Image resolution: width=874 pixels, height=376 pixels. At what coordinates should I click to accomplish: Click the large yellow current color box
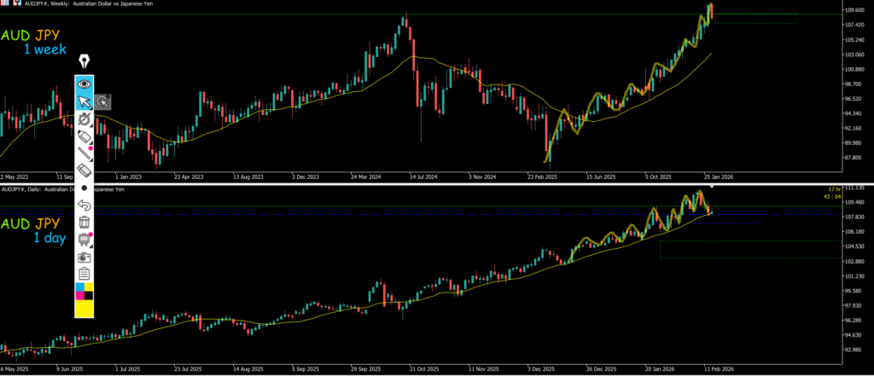click(x=84, y=309)
